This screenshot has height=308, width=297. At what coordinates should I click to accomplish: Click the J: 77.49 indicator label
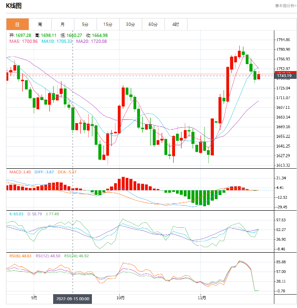click(x=52, y=214)
